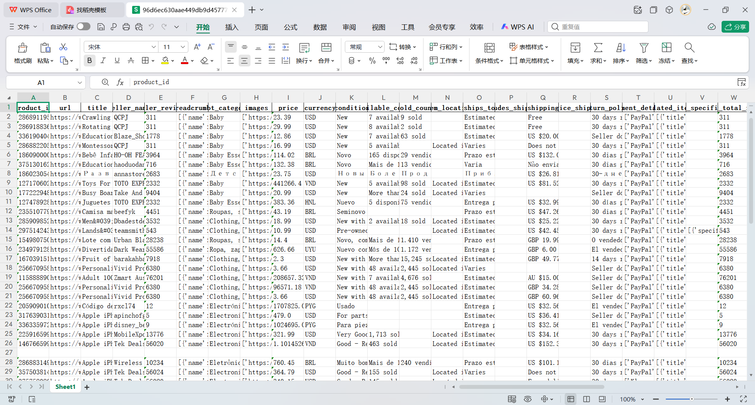
Task: Apply italic formatting
Action: click(103, 61)
